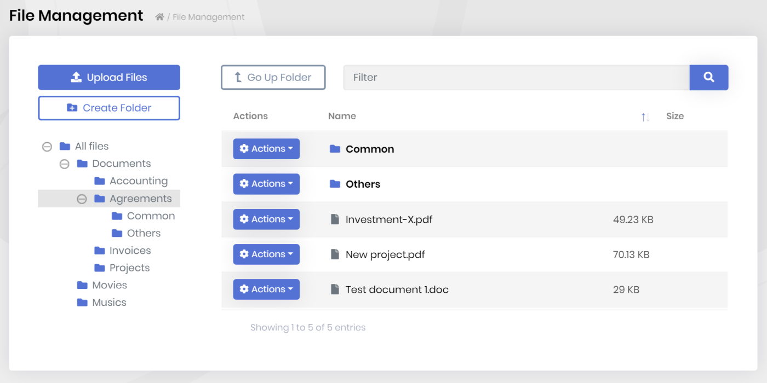Click the gear icon on Test document 1.doc Actions
Viewport: 767px width, 383px height.
(244, 289)
